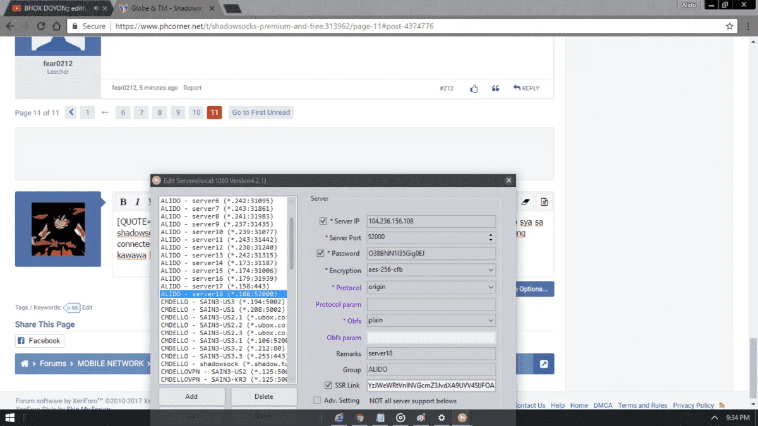Open the browser home page icon

pyautogui.click(x=56, y=27)
